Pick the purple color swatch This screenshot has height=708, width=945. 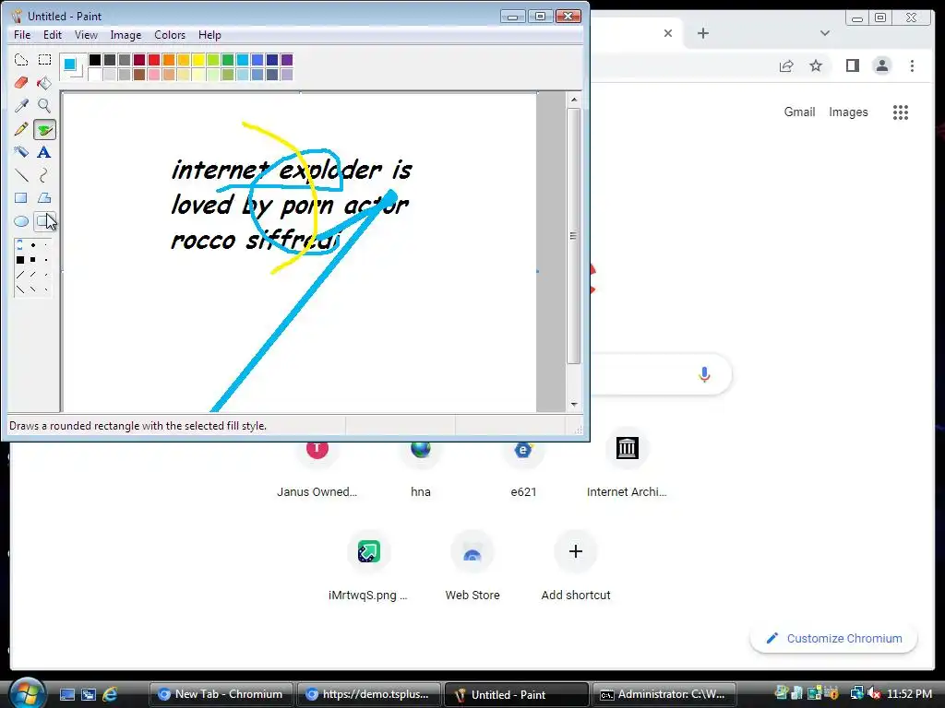pyautogui.click(x=287, y=60)
